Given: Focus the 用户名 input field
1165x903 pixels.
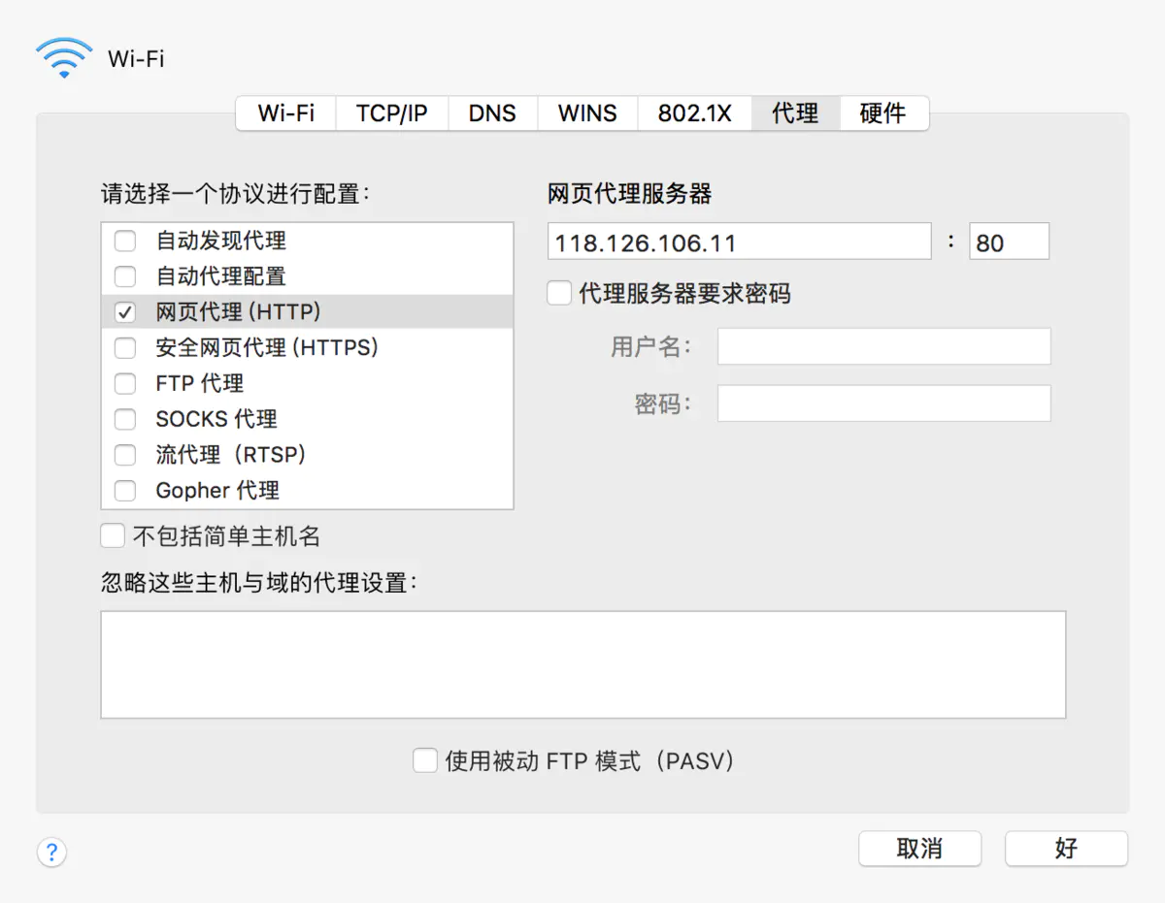Looking at the screenshot, I should coord(883,346).
